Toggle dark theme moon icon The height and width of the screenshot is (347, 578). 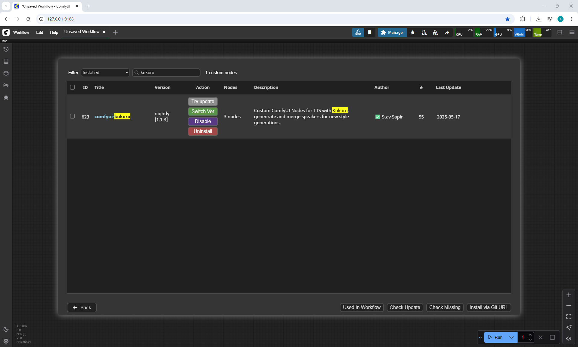6,329
